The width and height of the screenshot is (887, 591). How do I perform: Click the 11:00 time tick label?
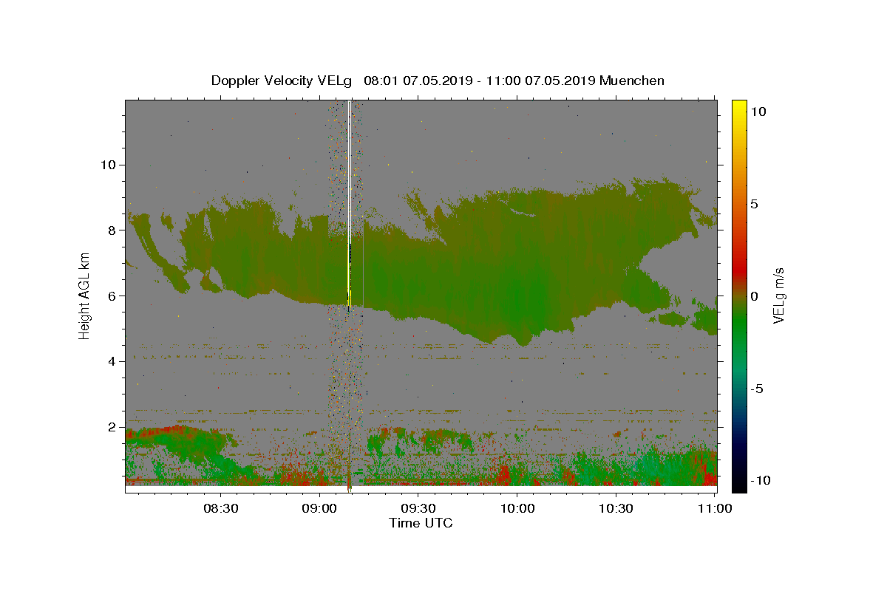[714, 509]
